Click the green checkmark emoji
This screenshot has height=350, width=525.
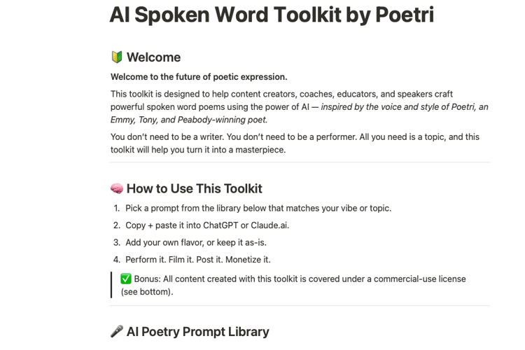126,279
